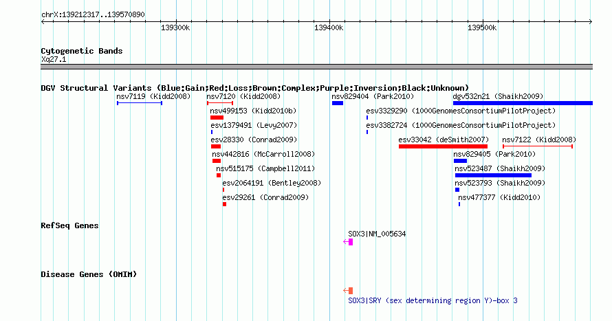Click the esv3329290 (1000GenomesConsortiumPilotProject) label
The image size is (612, 321).
click(461, 111)
